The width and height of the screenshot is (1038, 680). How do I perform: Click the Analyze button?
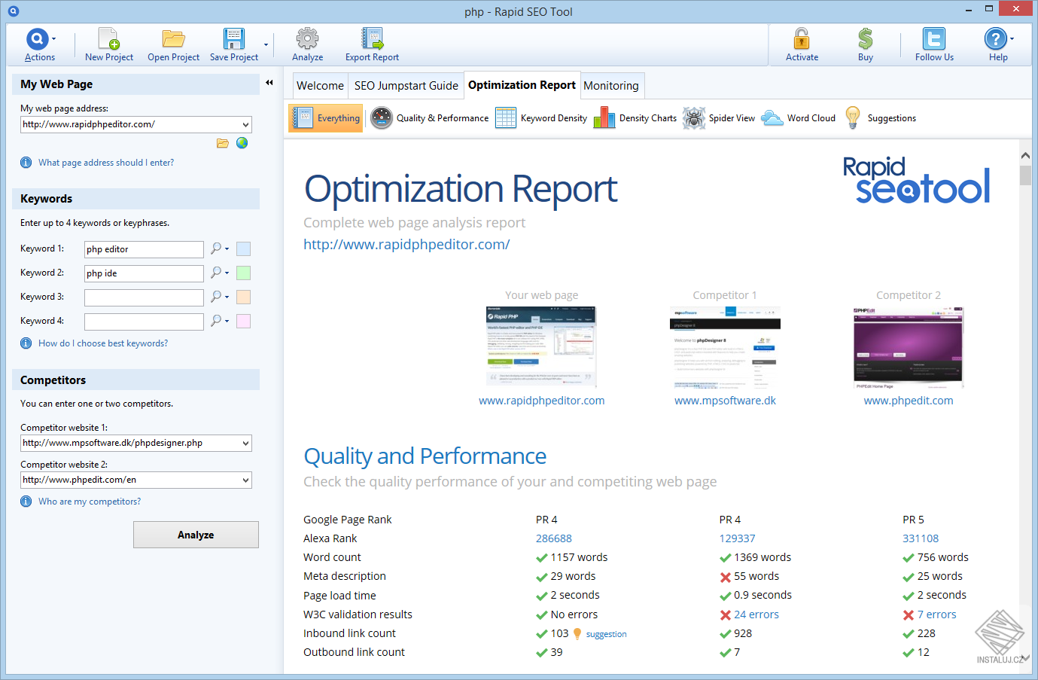tap(196, 535)
